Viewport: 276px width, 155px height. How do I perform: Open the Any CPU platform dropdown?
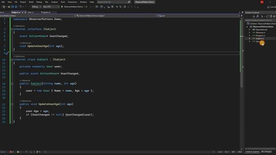[51, 7]
